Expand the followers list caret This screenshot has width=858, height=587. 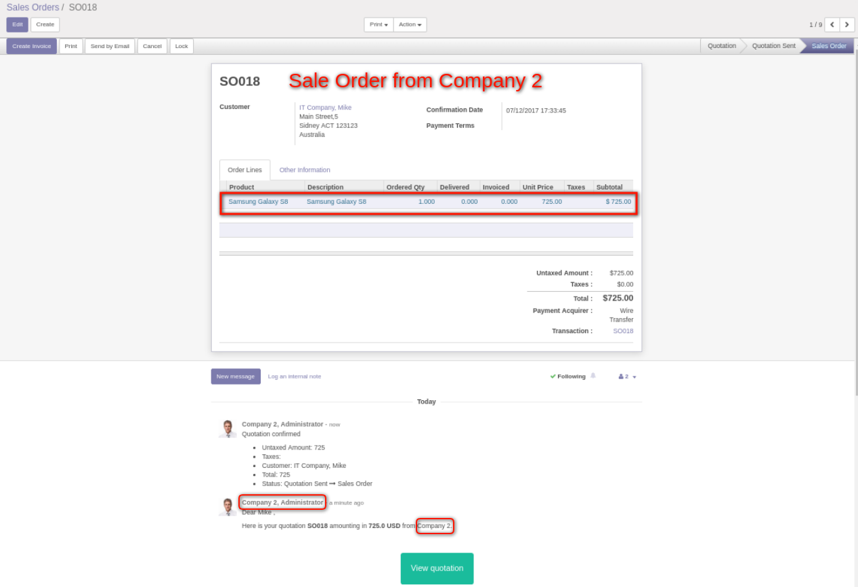click(x=635, y=377)
